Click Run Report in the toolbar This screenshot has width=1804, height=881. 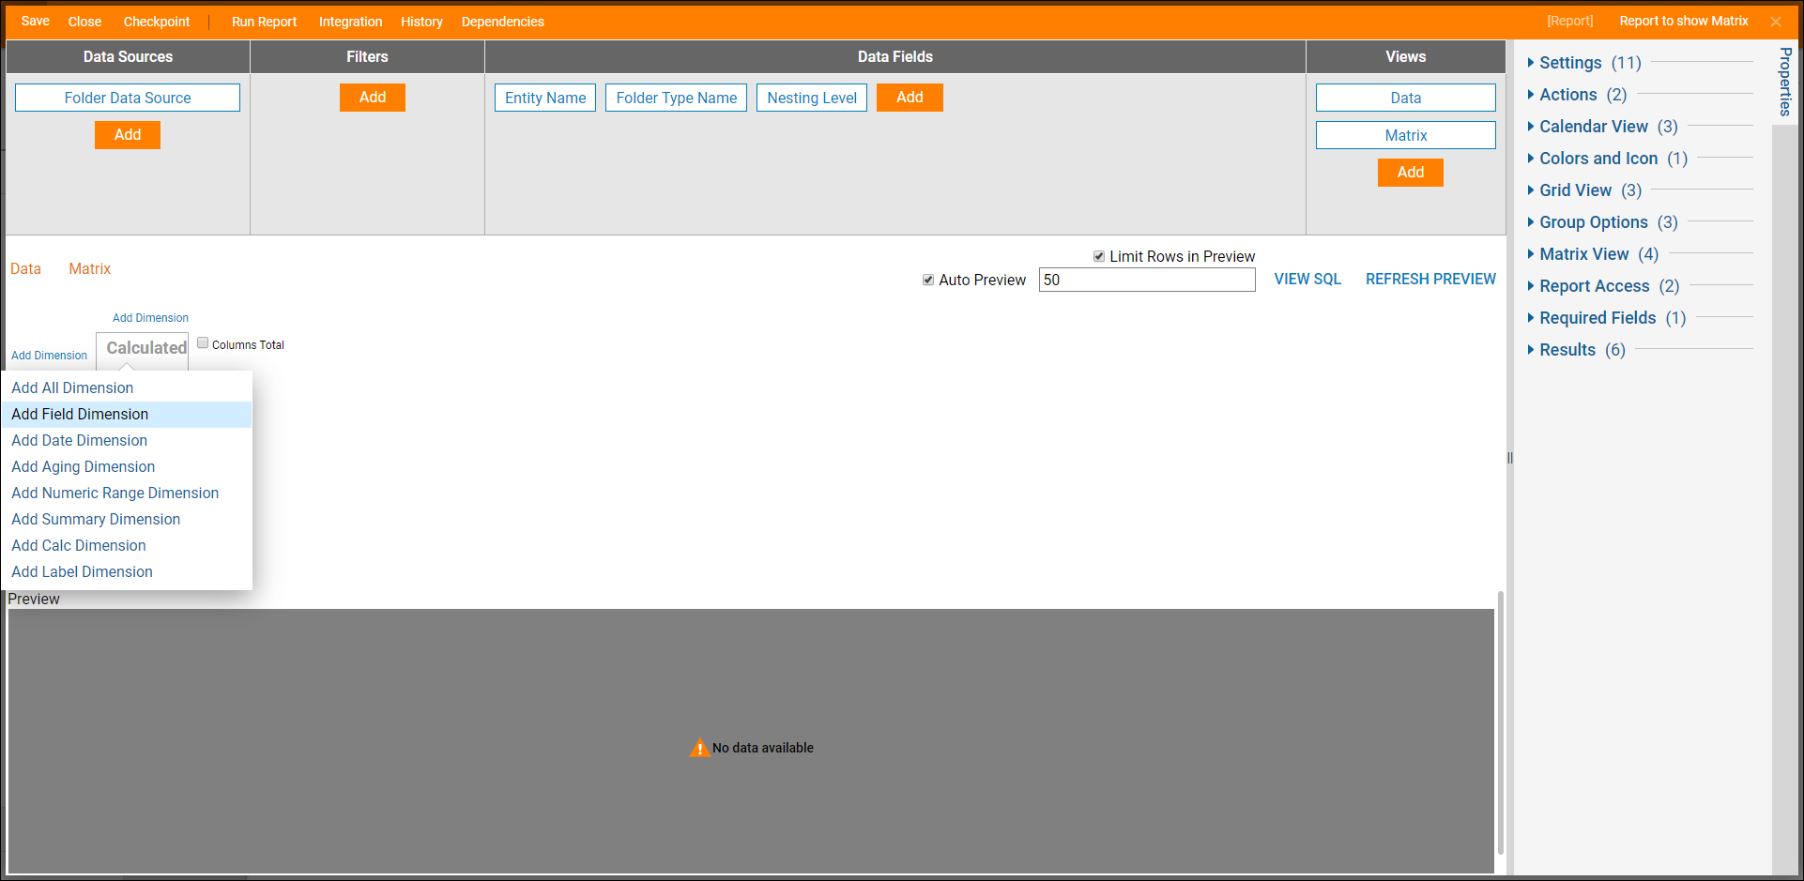pos(264,22)
